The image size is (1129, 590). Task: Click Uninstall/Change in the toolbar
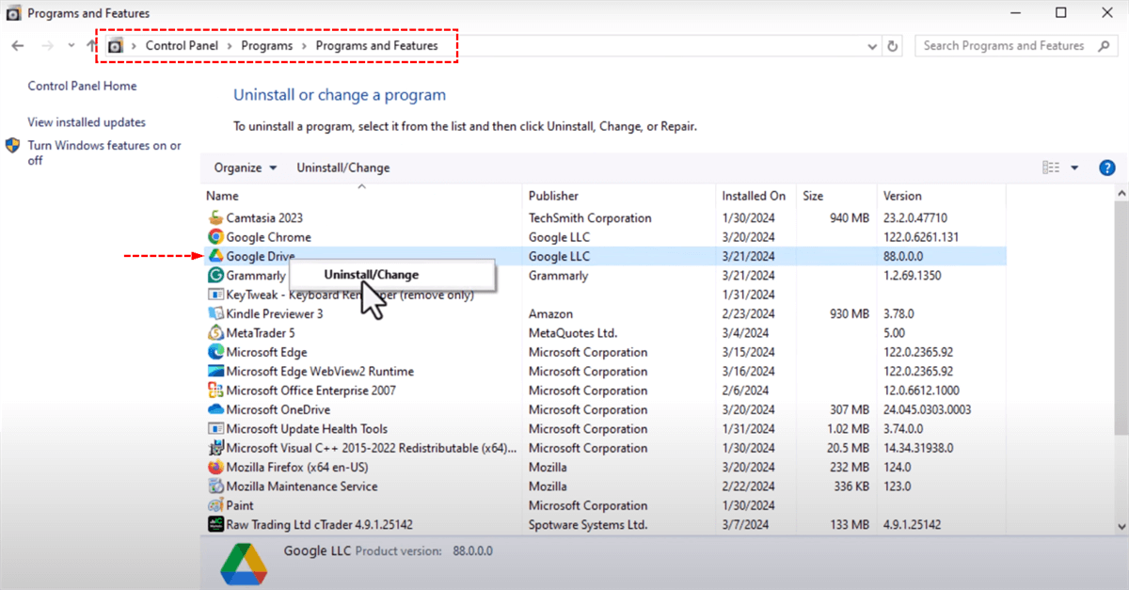coord(343,167)
